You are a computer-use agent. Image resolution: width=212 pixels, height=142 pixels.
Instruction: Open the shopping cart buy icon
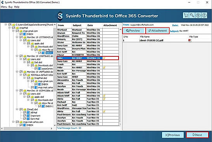click(186, 15)
